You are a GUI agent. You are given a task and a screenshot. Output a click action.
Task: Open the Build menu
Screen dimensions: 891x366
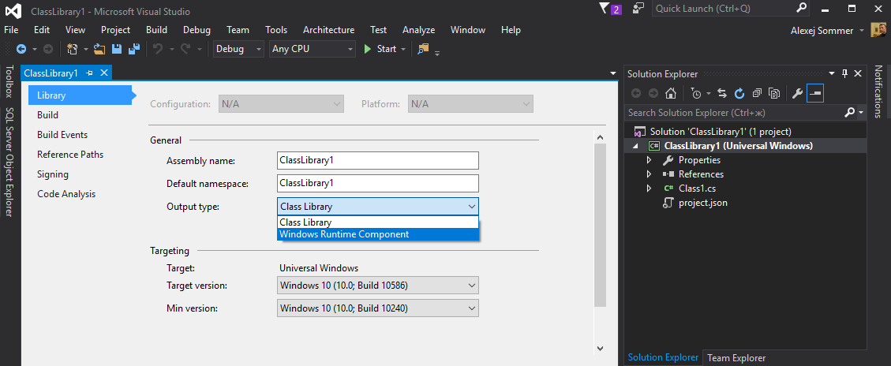156,30
